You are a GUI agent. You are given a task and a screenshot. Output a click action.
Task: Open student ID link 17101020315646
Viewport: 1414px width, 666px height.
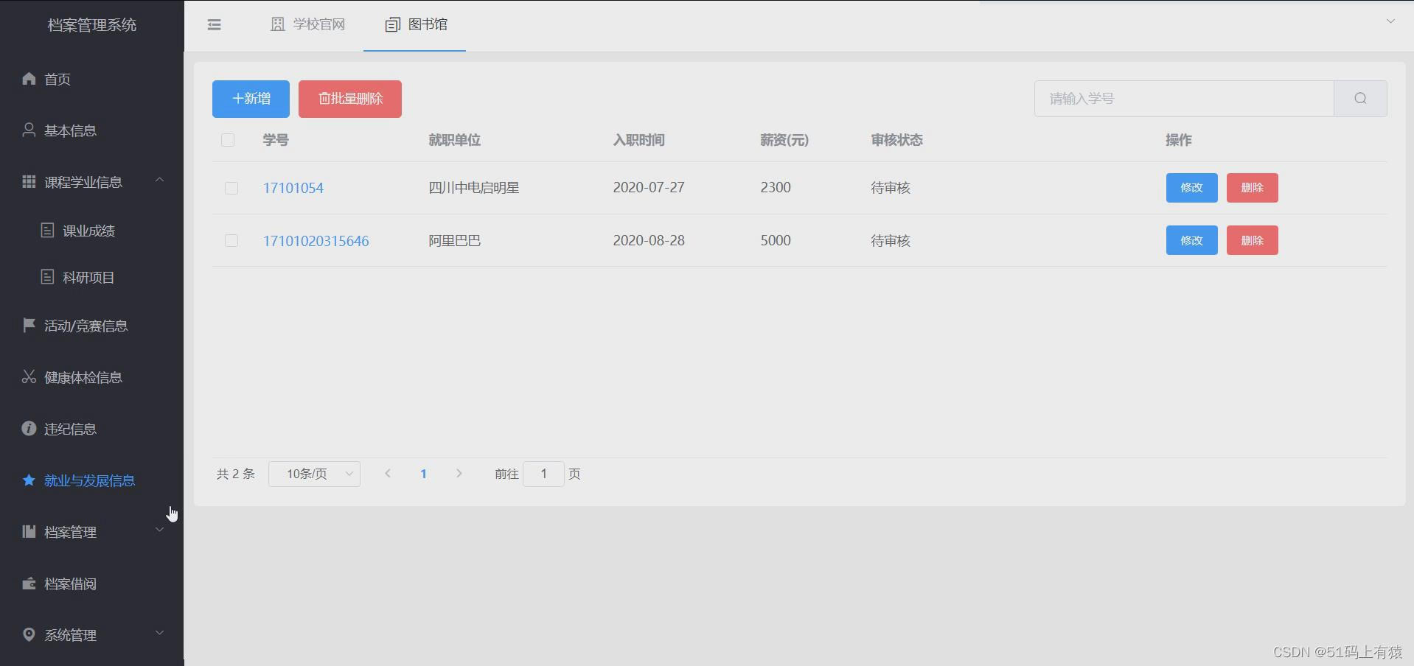pos(316,241)
